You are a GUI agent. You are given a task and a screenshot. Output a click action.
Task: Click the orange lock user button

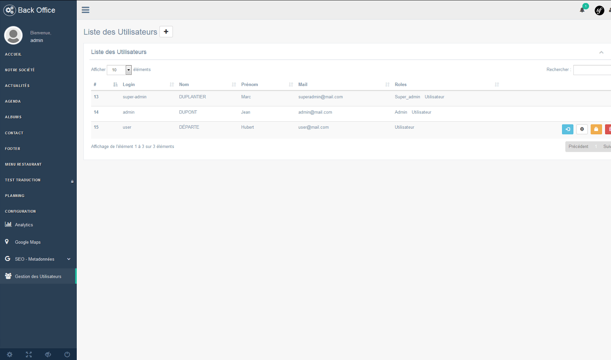click(x=596, y=129)
